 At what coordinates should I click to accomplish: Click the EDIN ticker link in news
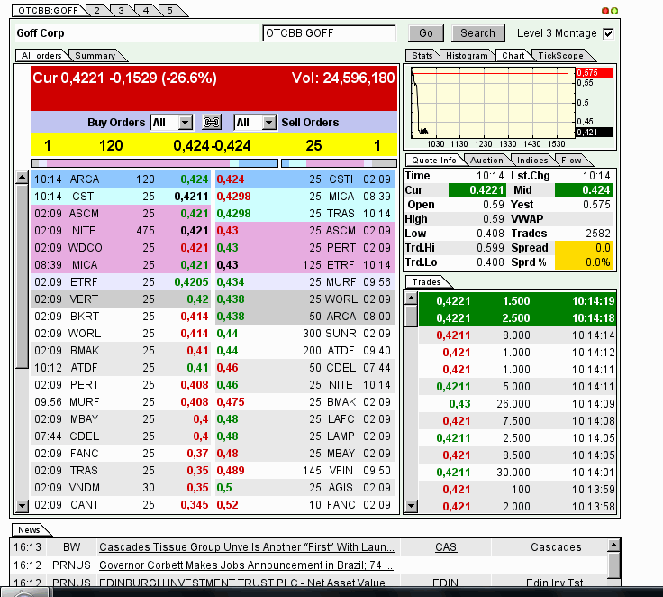coord(445,583)
